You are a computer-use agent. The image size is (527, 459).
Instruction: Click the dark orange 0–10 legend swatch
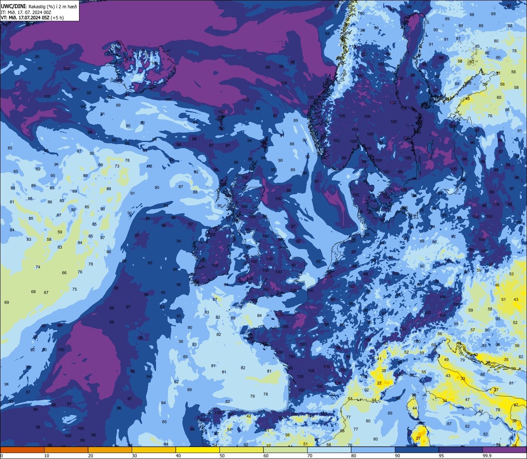pyautogui.click(x=22, y=450)
